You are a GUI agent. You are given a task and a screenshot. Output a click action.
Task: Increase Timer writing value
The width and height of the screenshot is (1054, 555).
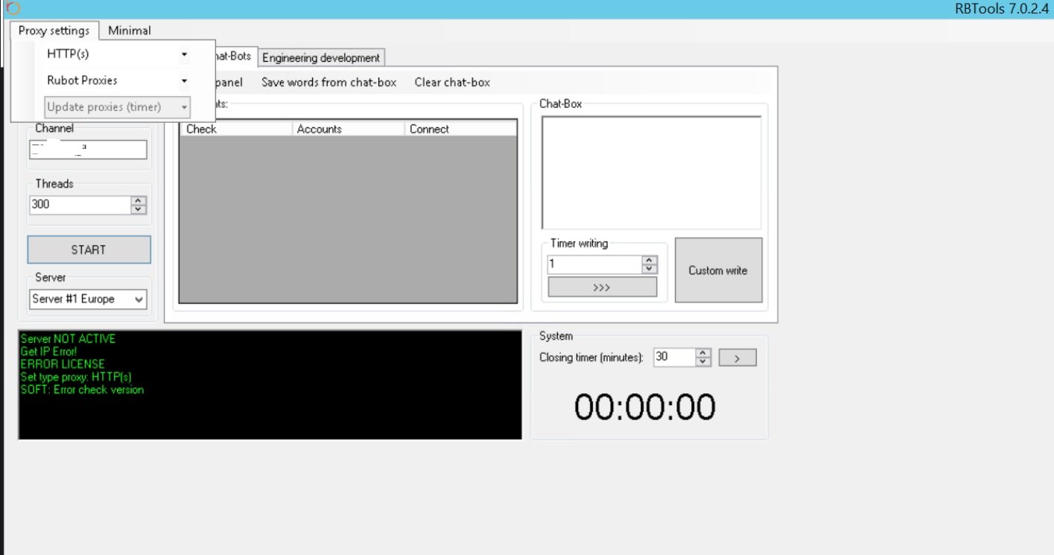650,260
